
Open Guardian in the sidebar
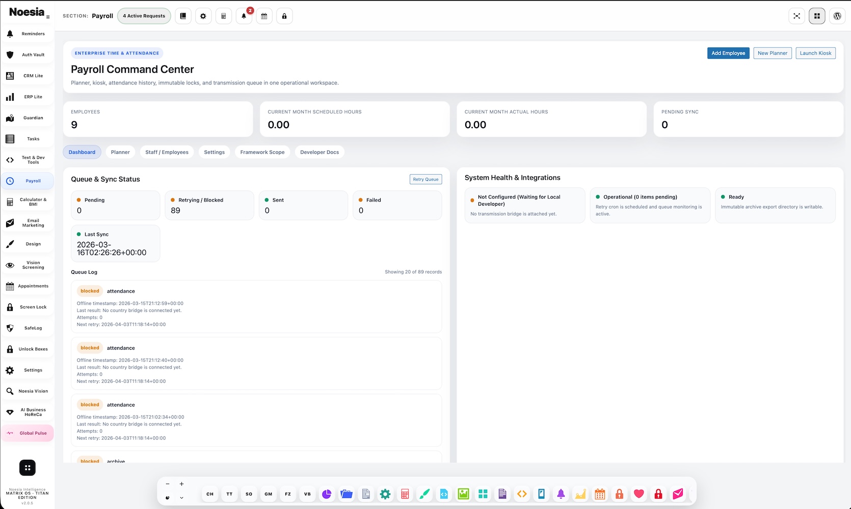pyautogui.click(x=28, y=118)
